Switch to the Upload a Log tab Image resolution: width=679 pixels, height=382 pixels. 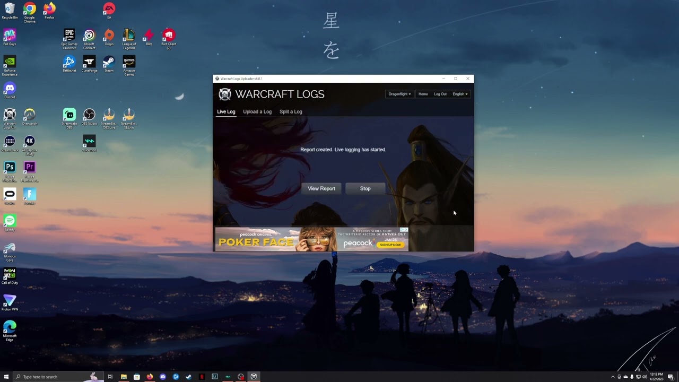pyautogui.click(x=257, y=111)
